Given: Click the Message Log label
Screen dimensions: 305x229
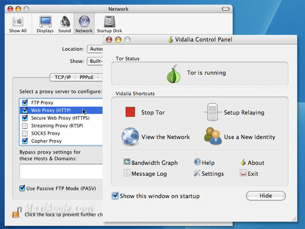Looking at the screenshot, I should click(149, 174).
